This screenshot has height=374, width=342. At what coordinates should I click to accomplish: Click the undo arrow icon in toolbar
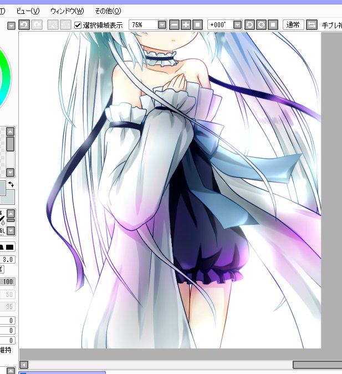(x=24, y=25)
